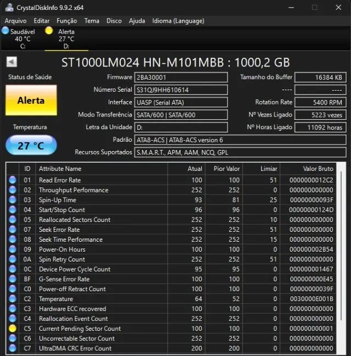Click status orb of Spin-Up Time row

pos(13,200)
